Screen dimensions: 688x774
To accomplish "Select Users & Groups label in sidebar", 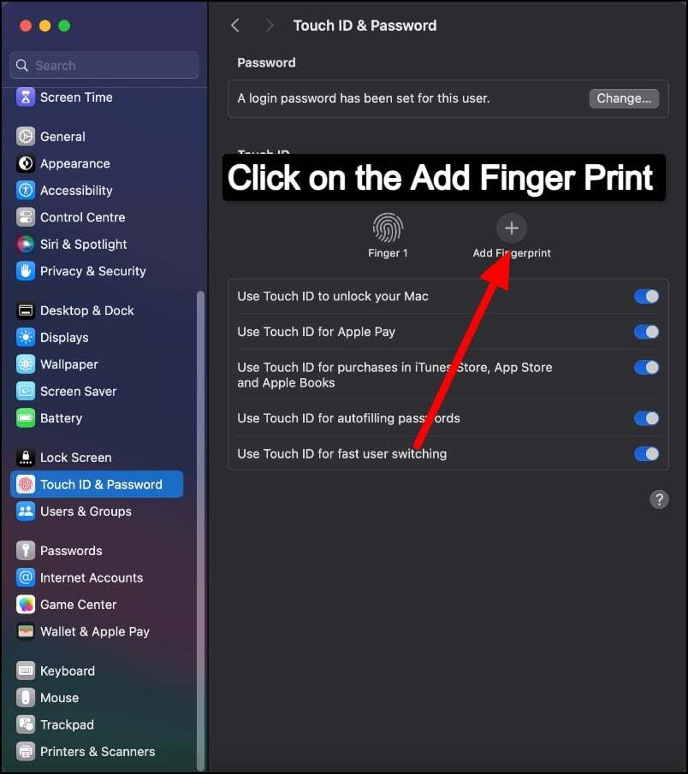I will point(86,511).
